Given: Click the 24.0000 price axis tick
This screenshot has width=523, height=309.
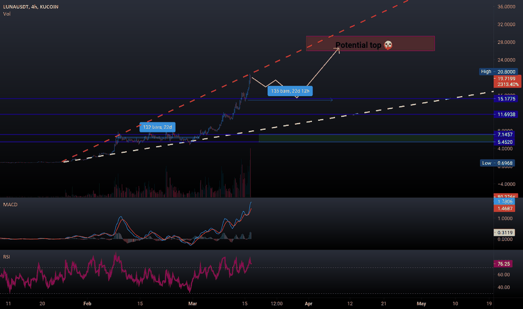Looking at the screenshot, I should click(x=506, y=60).
